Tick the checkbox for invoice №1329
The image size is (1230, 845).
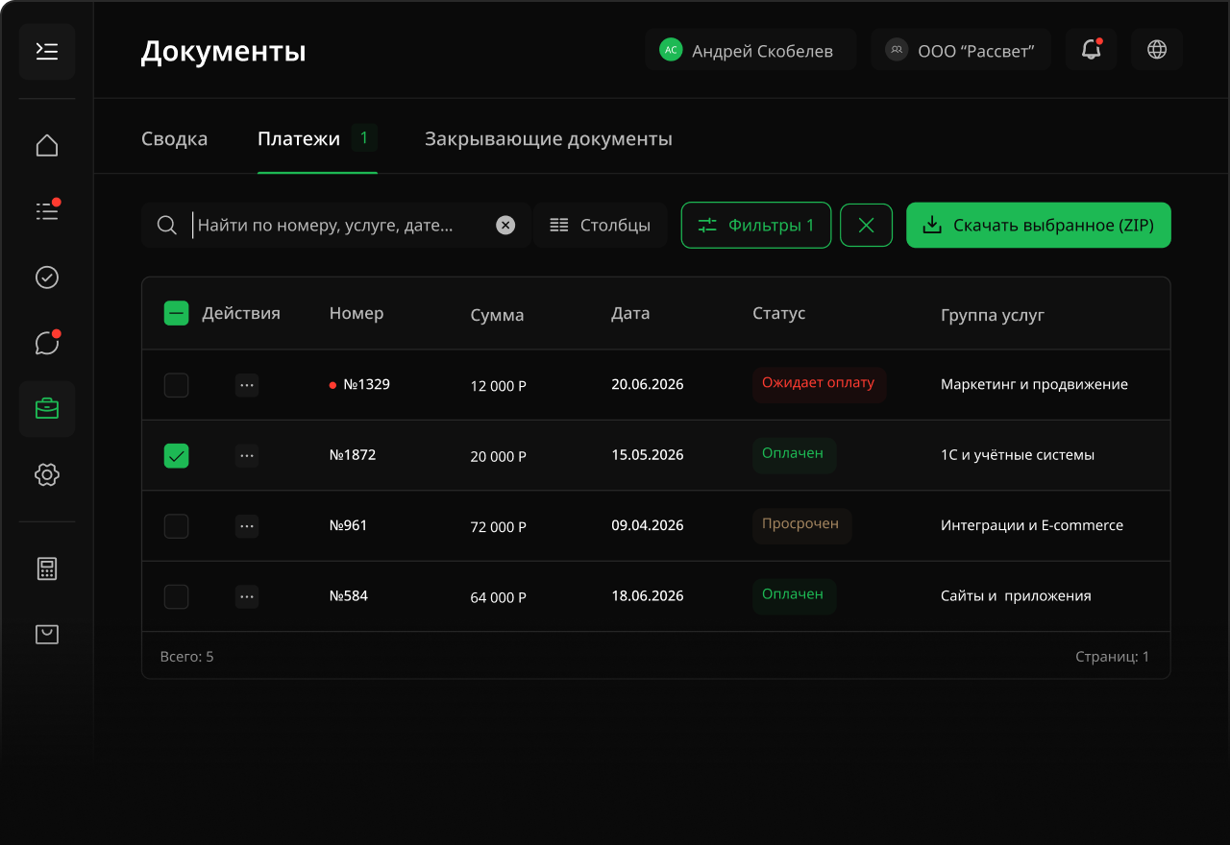(176, 385)
